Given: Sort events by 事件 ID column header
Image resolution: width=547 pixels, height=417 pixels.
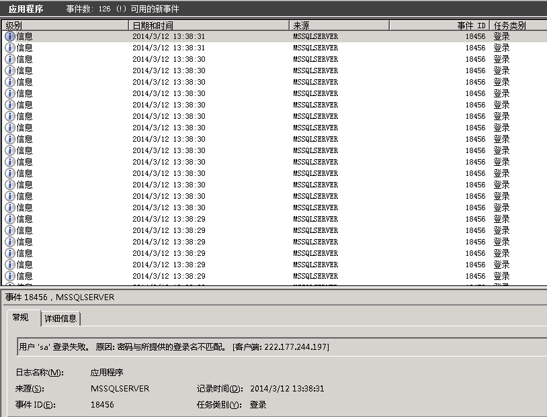Looking at the screenshot, I should pyautogui.click(x=439, y=26).
